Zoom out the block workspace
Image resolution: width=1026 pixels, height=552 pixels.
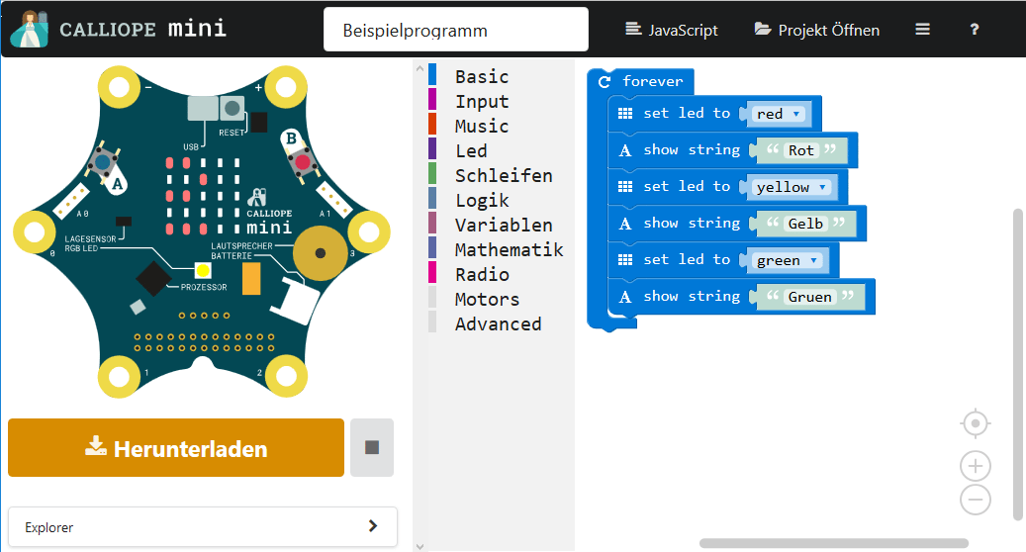click(975, 500)
